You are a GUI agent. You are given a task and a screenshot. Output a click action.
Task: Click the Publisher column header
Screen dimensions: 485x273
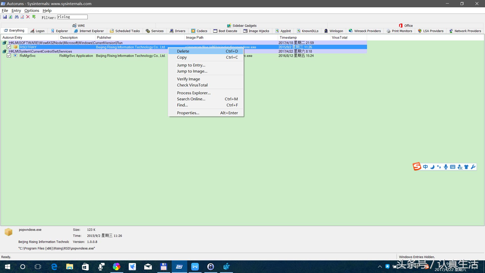click(104, 37)
